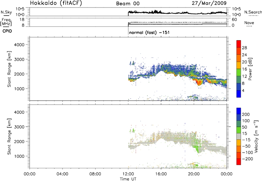Click the 'CPID' label

(x=7, y=31)
